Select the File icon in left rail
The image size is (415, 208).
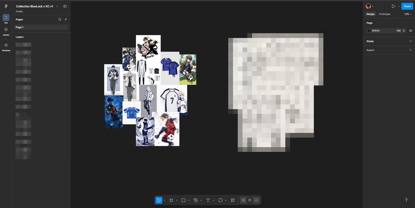click(6, 18)
